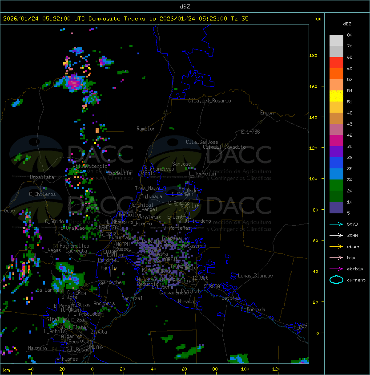Select the magenta 42–39 dBZ swatch
The image size is (370, 375).
coord(336,140)
